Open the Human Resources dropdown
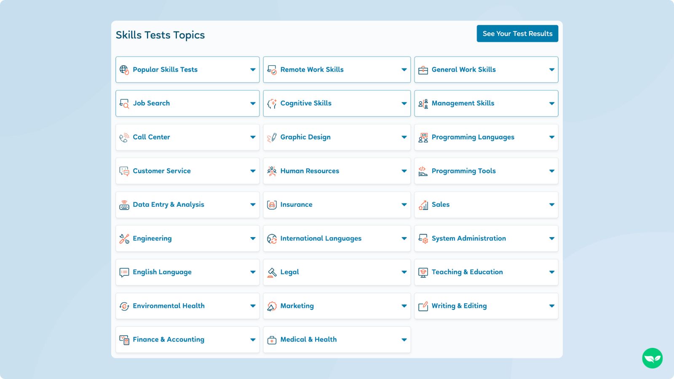Screen dimensions: 674x379 coord(404,171)
